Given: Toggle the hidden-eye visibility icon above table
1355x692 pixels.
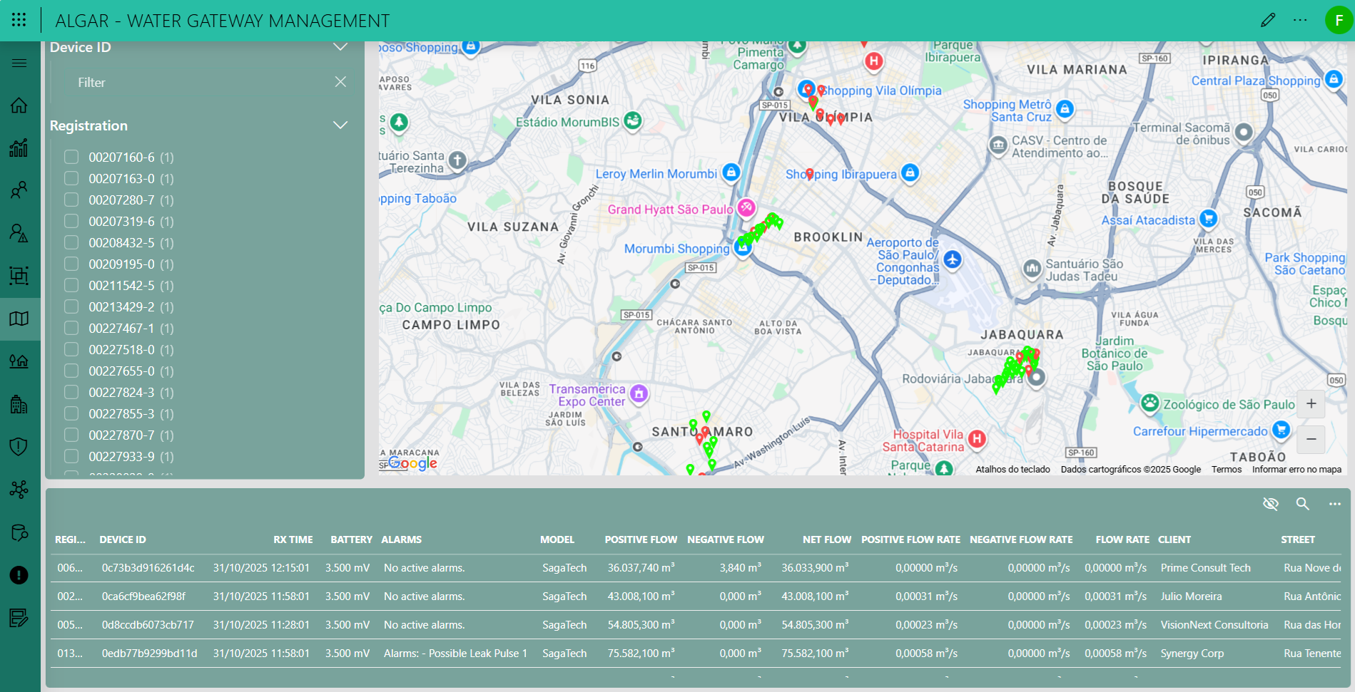Looking at the screenshot, I should 1270,504.
